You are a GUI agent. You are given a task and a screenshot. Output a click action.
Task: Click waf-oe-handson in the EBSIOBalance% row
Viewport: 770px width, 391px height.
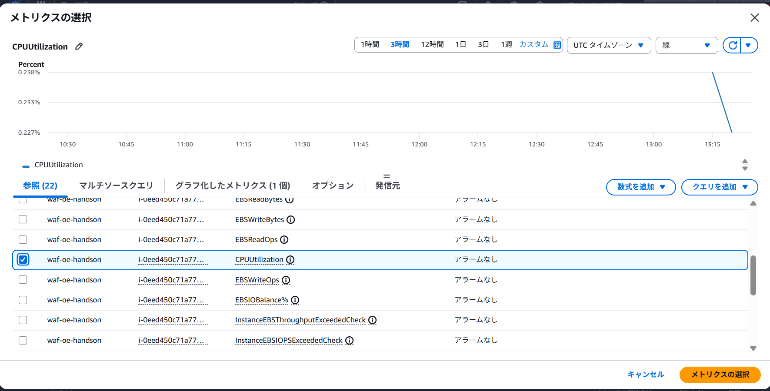pos(74,300)
